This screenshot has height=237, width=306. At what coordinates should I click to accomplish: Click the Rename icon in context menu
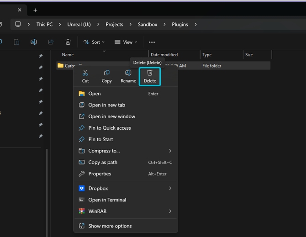[x=128, y=73]
